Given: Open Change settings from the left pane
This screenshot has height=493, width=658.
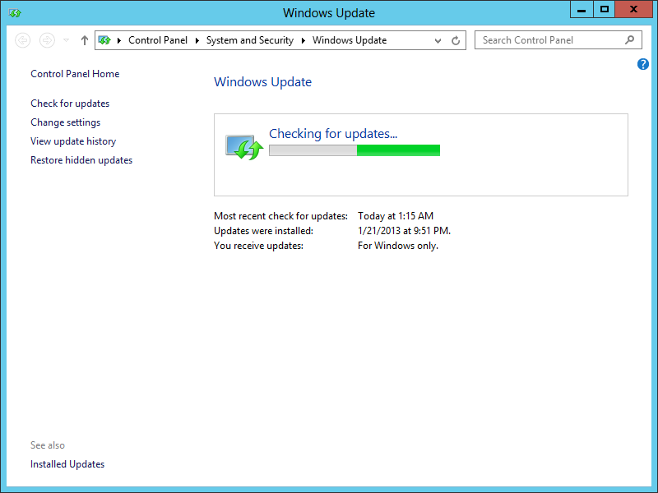Looking at the screenshot, I should click(65, 122).
